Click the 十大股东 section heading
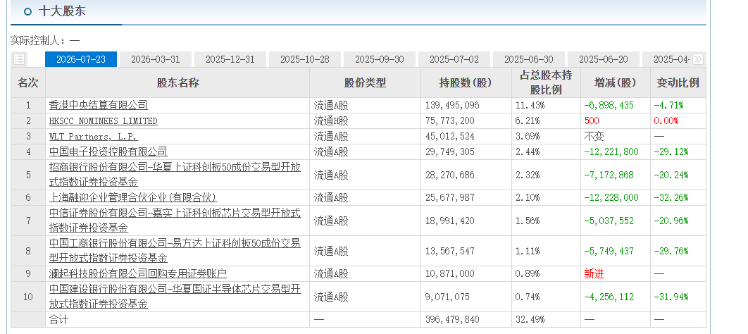 pos(62,11)
